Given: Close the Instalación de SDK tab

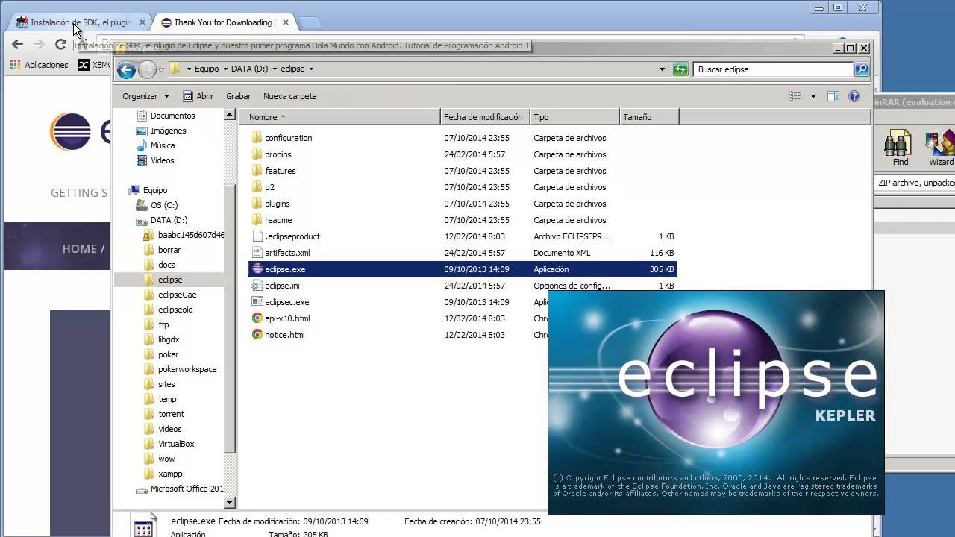Looking at the screenshot, I should tap(143, 22).
